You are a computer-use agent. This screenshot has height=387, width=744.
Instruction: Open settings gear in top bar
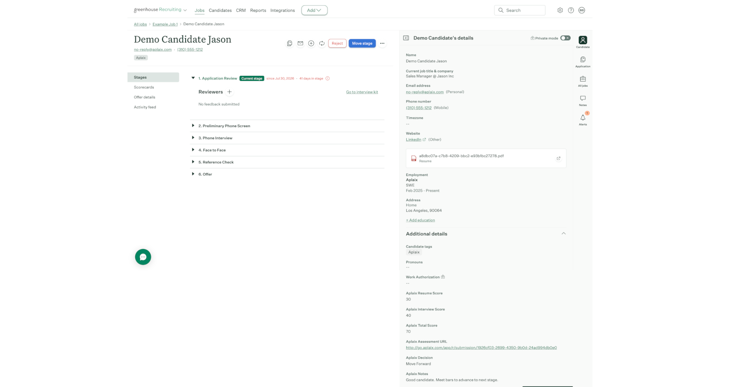[560, 10]
